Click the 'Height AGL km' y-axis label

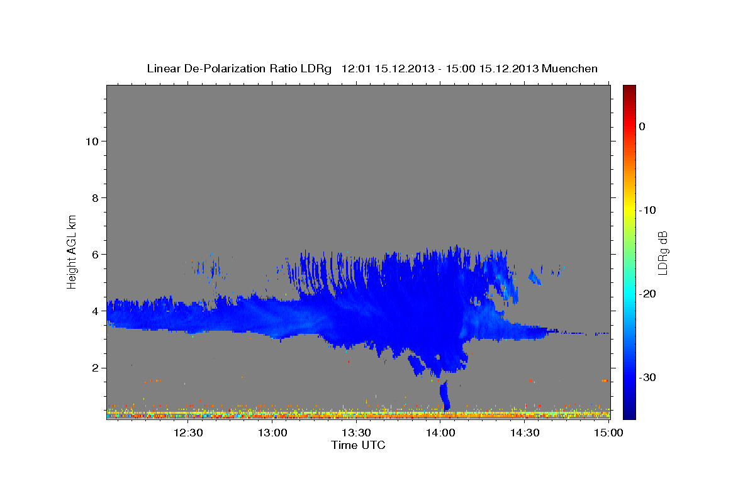[72, 251]
